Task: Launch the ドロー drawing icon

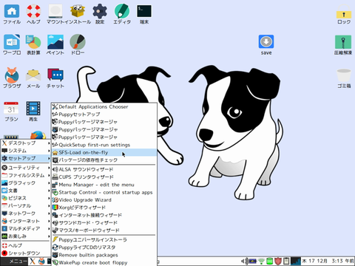Action: (78, 42)
